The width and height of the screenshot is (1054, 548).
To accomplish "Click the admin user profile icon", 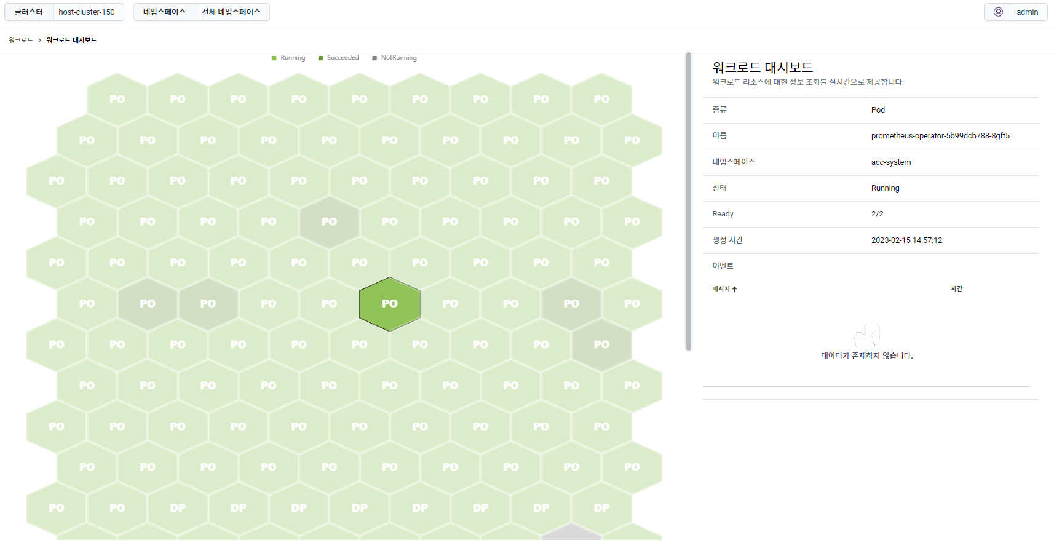I will (x=998, y=12).
